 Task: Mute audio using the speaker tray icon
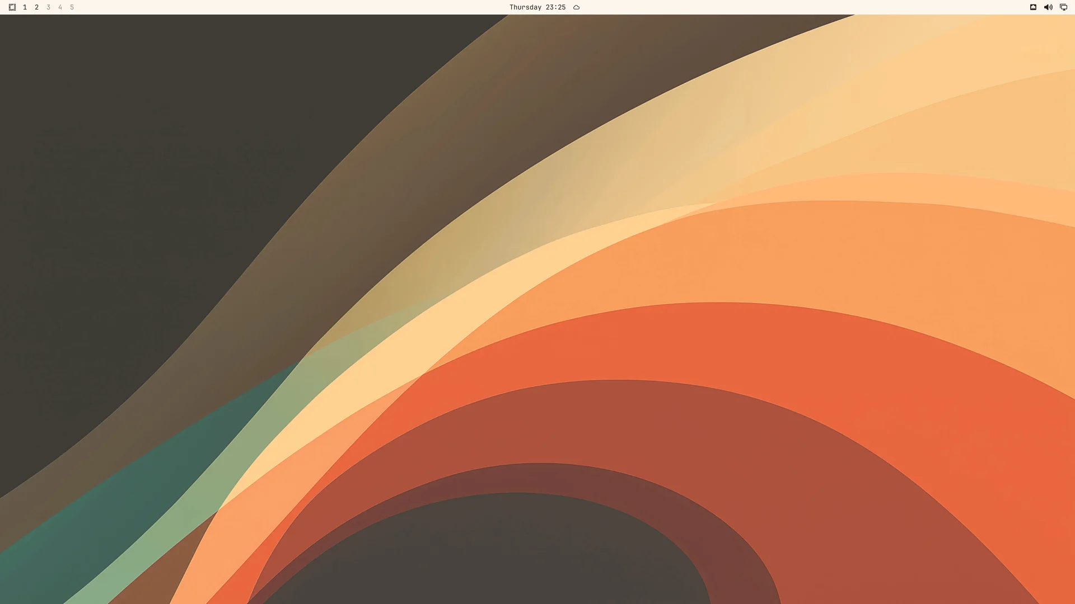coord(1048,7)
